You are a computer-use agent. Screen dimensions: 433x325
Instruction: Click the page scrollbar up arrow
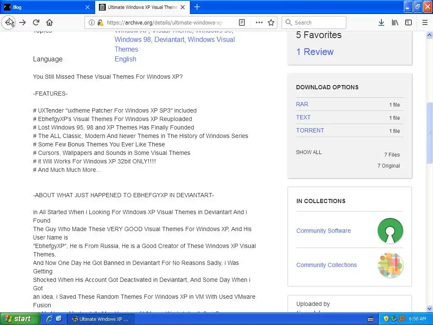[x=430, y=35]
